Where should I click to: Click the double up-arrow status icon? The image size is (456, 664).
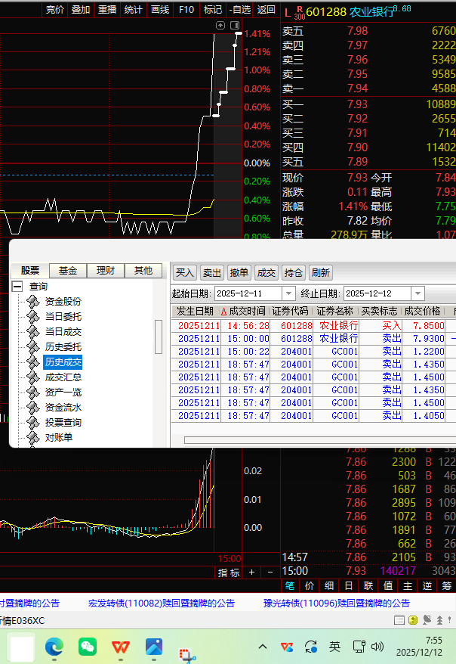point(440,620)
